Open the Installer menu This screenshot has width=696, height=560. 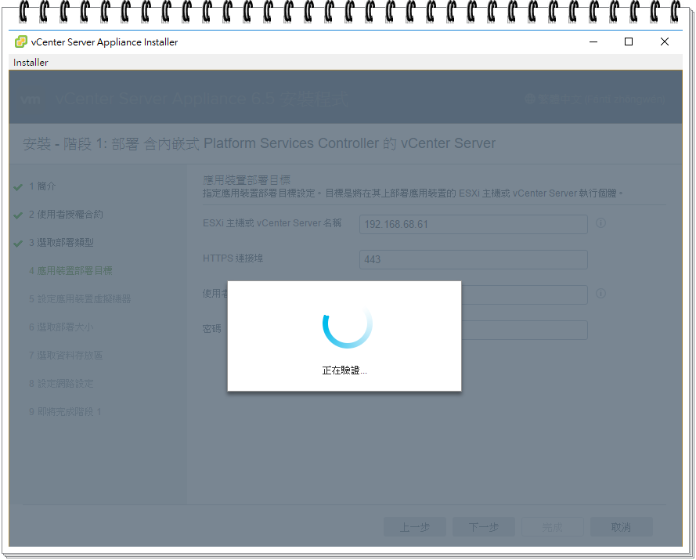[x=31, y=62]
